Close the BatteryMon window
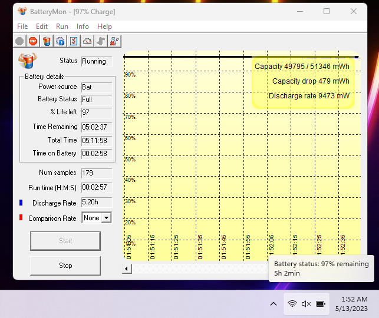 pos(354,11)
